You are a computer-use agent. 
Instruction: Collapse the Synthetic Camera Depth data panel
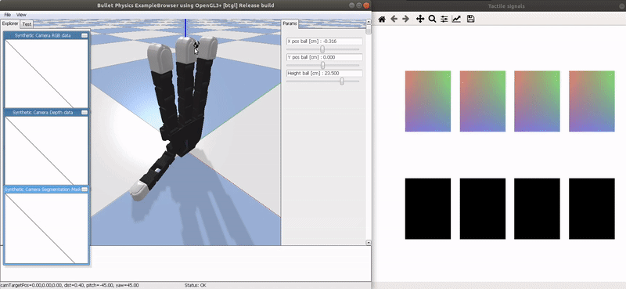tap(85, 113)
